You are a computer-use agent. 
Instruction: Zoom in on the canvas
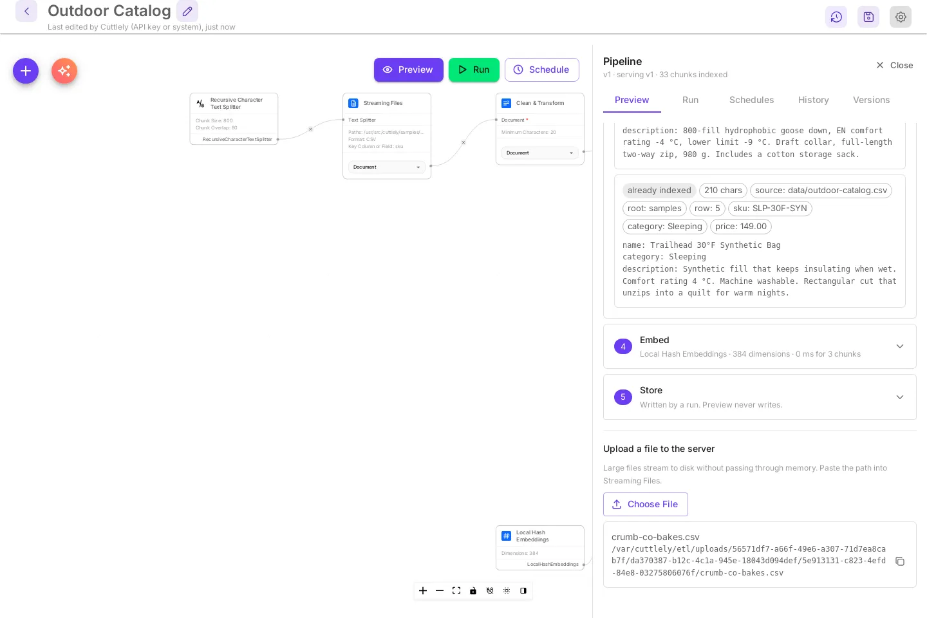423,591
